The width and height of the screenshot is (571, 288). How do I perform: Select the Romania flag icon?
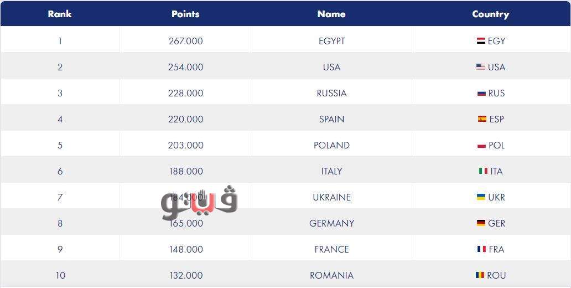(480, 275)
